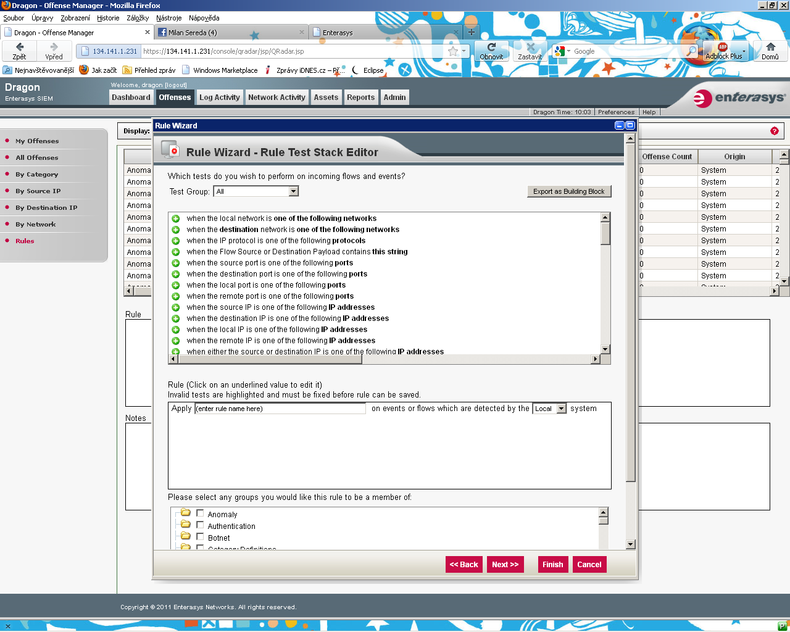Click Export as Building Block button

[x=569, y=191]
